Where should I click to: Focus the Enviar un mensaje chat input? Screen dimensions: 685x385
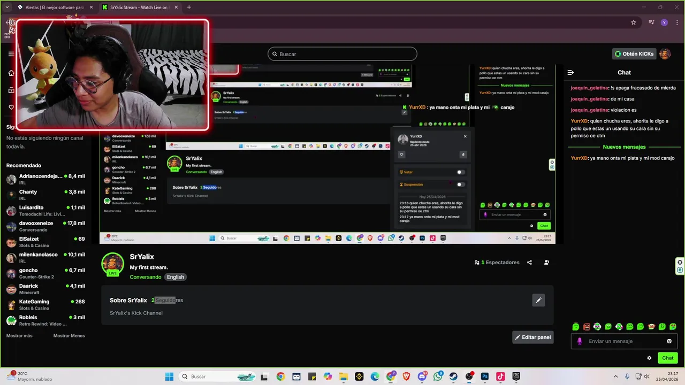(x=625, y=341)
